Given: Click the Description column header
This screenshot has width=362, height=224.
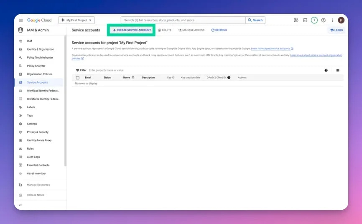Looking at the screenshot, I should coord(148,78).
